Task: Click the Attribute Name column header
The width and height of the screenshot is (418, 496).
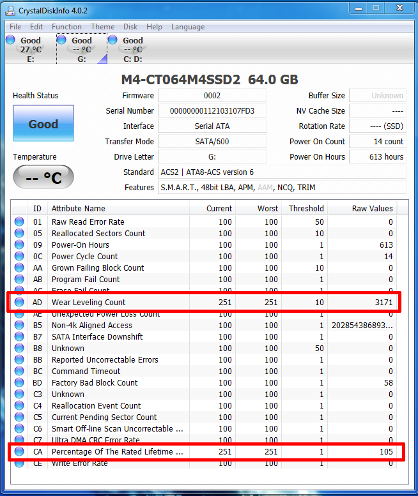Action: (x=118, y=209)
